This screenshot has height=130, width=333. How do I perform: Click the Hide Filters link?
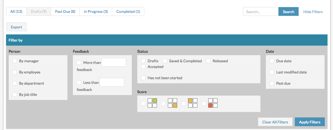coord(313,12)
